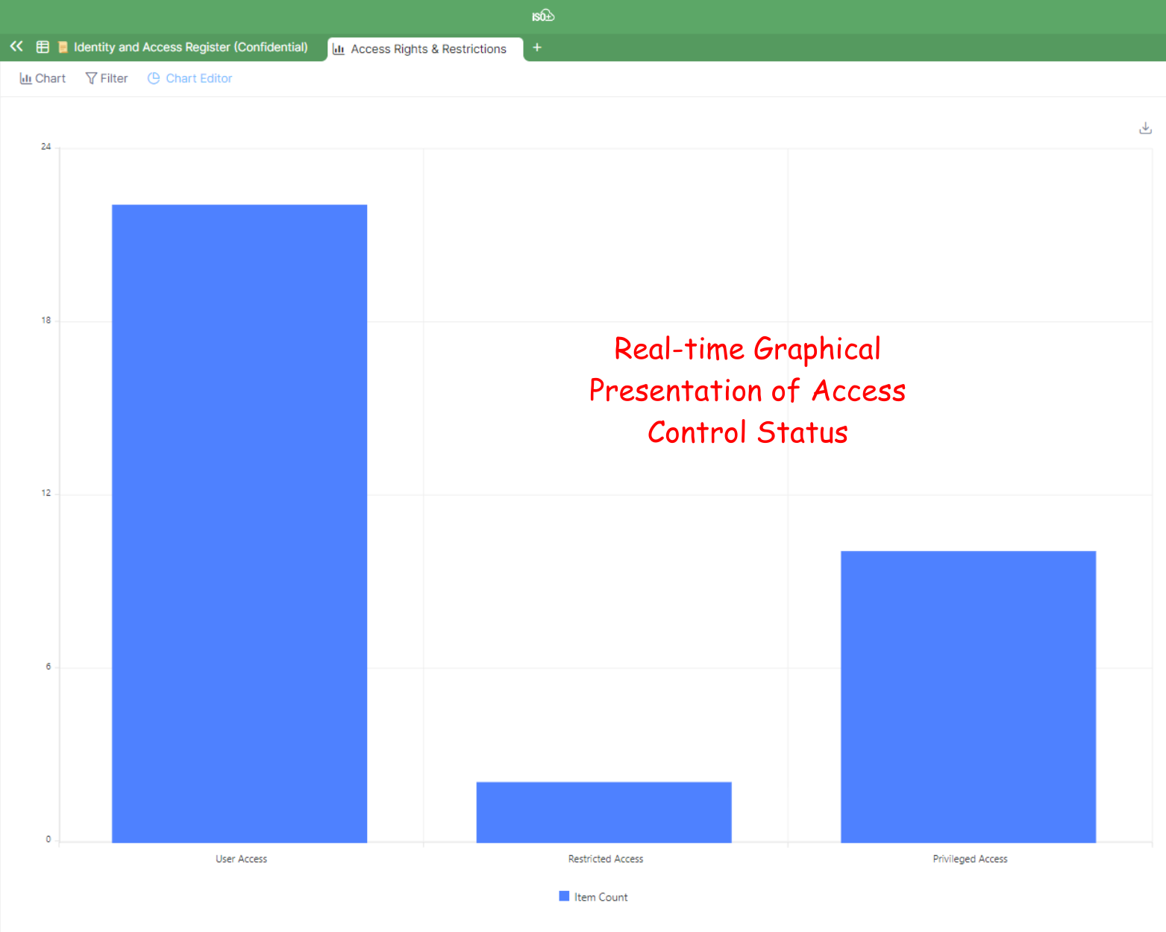Switch to Identity and Access Register tab
Image resolution: width=1166 pixels, height=932 pixels.
click(x=190, y=47)
